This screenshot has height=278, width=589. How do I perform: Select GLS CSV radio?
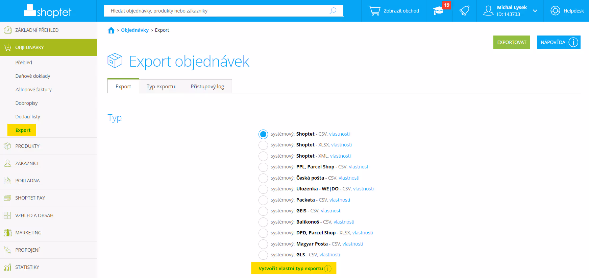point(263,255)
